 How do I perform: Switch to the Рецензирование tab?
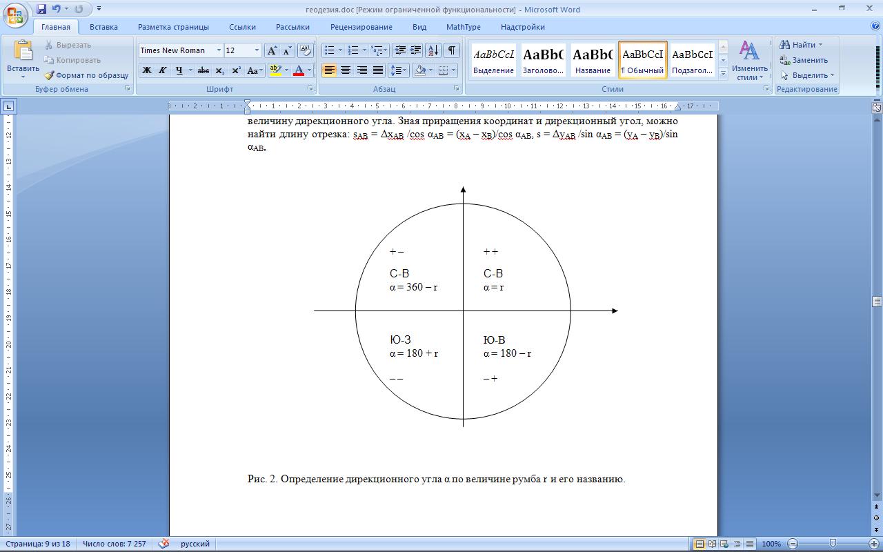361,27
